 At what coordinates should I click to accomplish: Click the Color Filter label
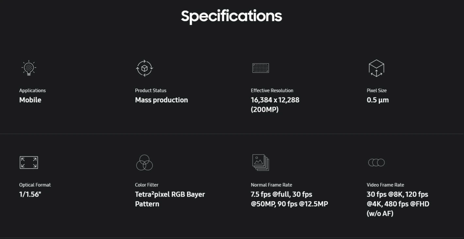tap(147, 185)
